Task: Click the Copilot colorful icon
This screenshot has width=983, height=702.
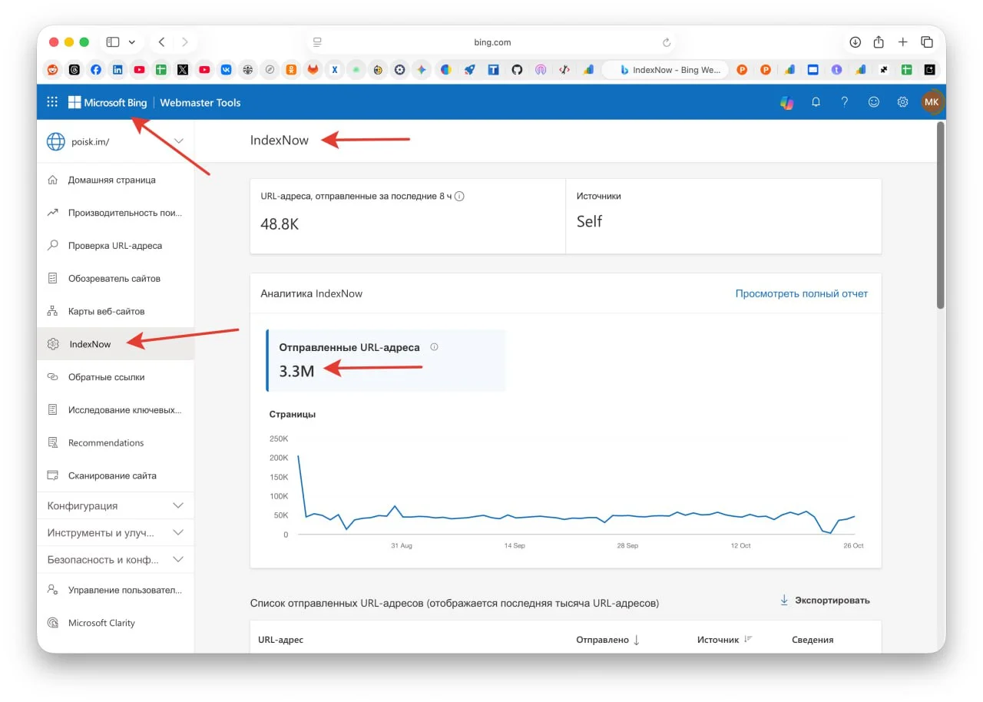Action: 786,102
